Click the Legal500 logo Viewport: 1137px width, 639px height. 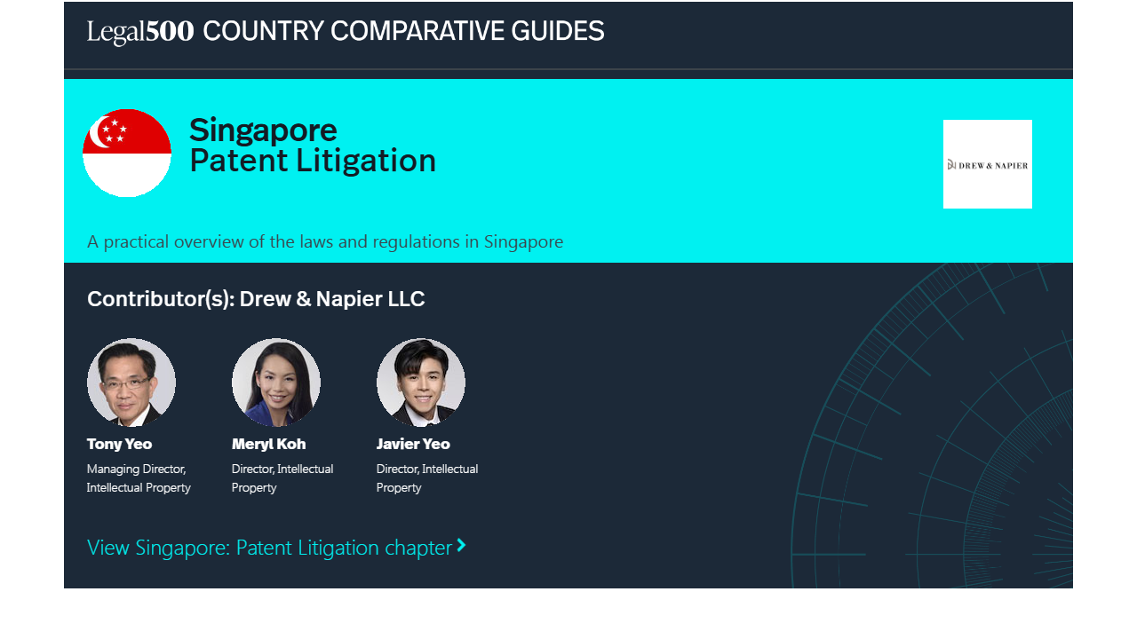pos(140,32)
